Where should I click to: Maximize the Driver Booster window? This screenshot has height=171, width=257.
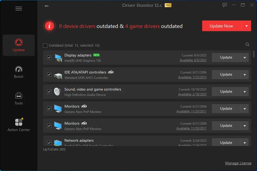[243, 5]
